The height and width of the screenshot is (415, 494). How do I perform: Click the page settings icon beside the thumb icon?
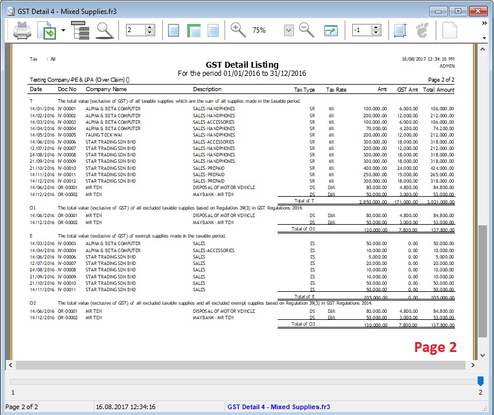pos(401,30)
